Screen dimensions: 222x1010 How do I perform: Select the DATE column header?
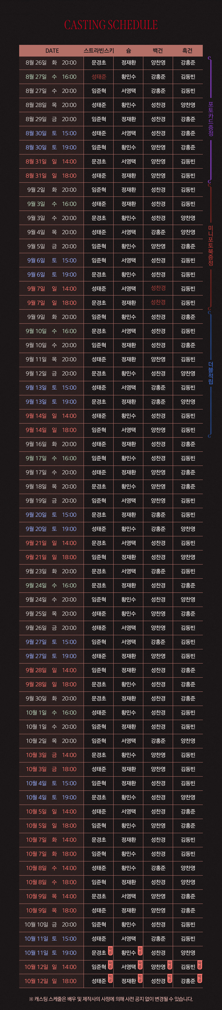[52, 51]
